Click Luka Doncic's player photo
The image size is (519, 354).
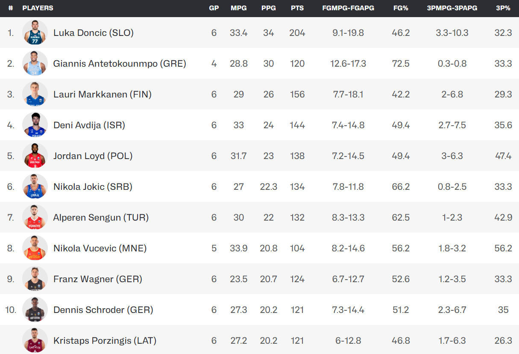coord(35,32)
